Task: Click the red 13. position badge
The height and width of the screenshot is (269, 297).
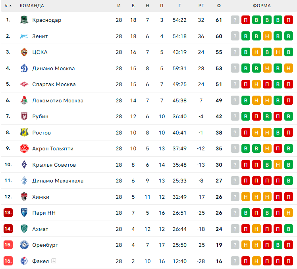Action: click(x=8, y=213)
